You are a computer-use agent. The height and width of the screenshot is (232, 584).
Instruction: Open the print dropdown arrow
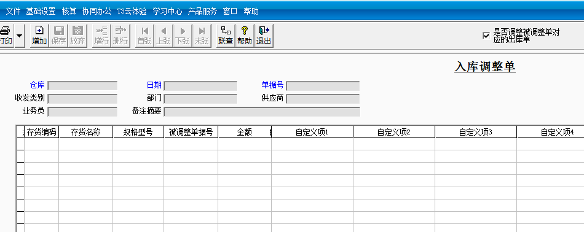pos(20,36)
